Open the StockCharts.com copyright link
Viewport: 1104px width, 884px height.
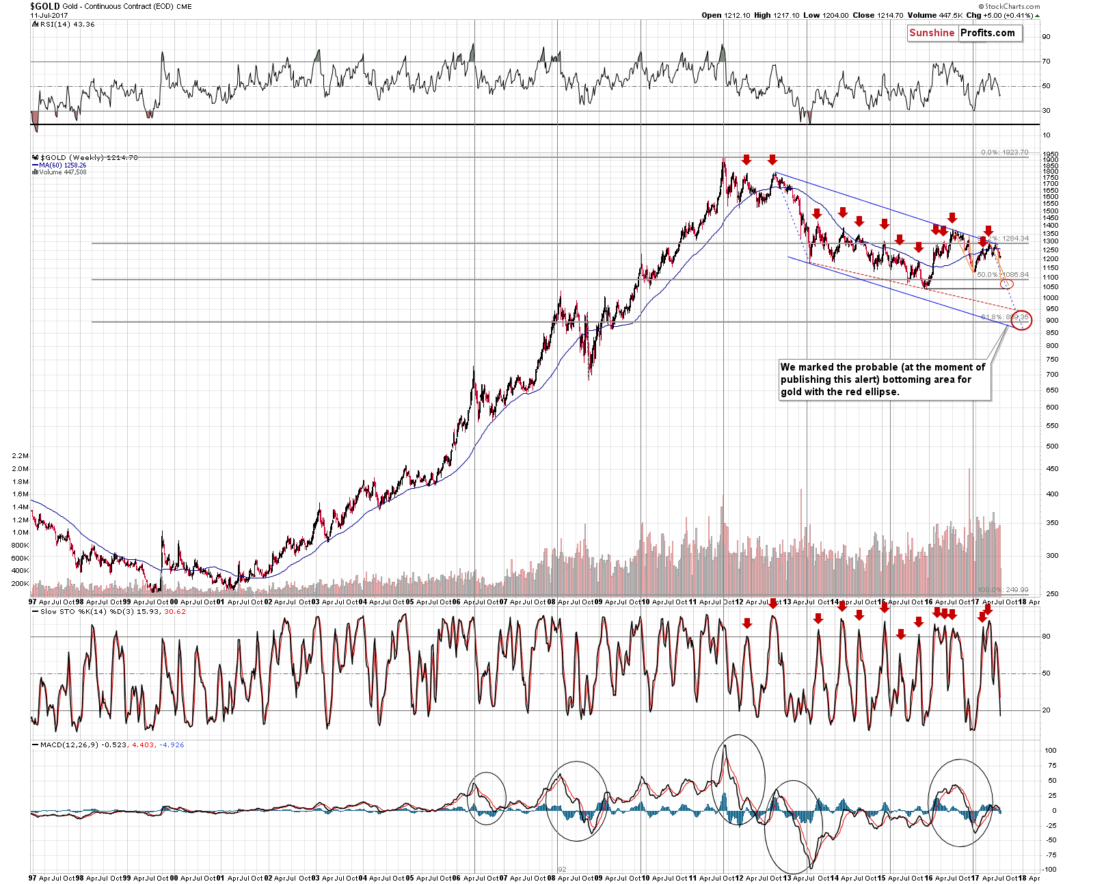1009,6
